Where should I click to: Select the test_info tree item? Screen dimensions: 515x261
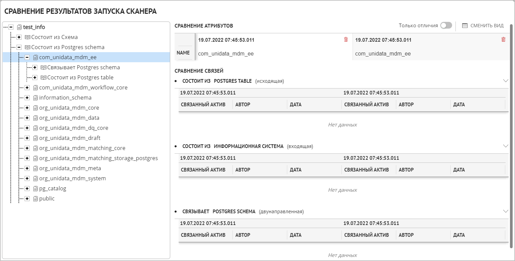34,27
